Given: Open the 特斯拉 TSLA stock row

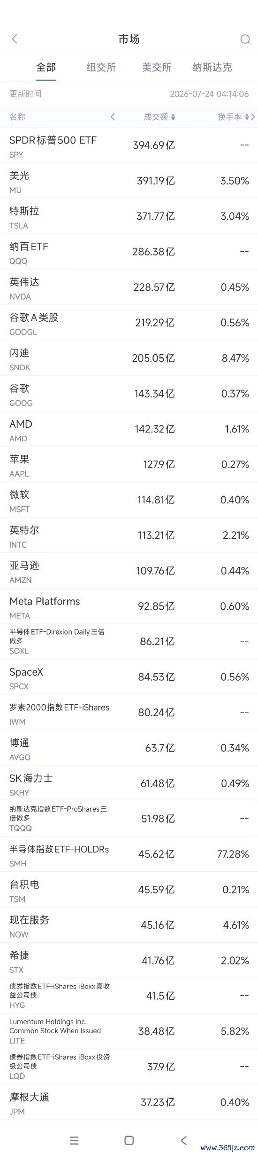Looking at the screenshot, I should [129, 216].
